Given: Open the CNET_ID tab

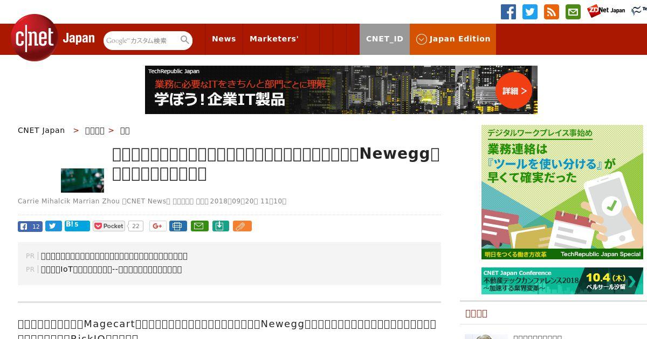Looking at the screenshot, I should click(384, 39).
